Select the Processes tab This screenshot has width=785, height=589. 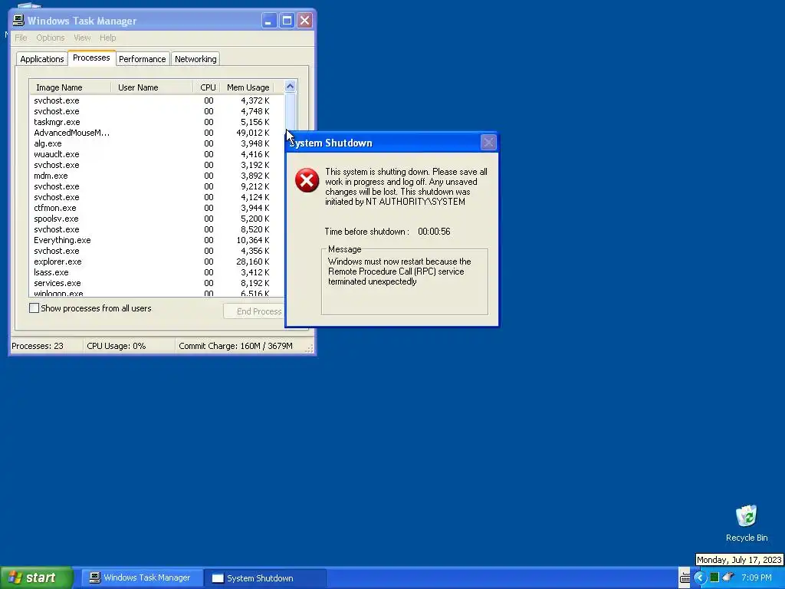point(91,58)
